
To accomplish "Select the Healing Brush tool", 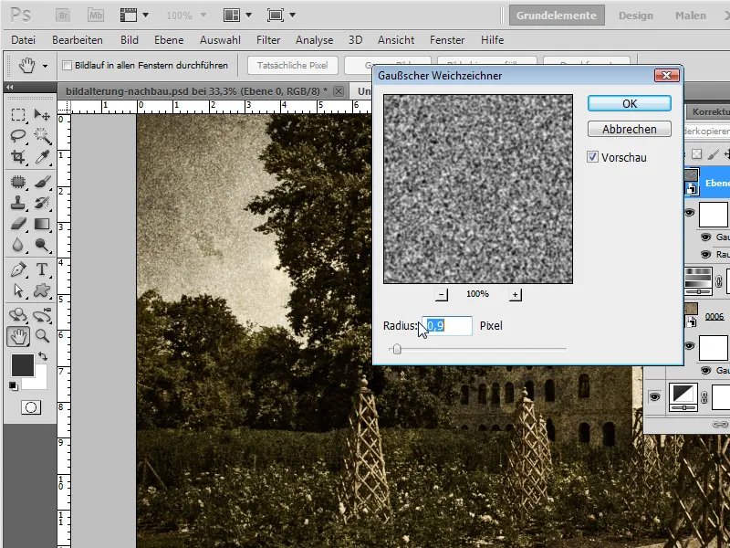I will [x=18, y=181].
